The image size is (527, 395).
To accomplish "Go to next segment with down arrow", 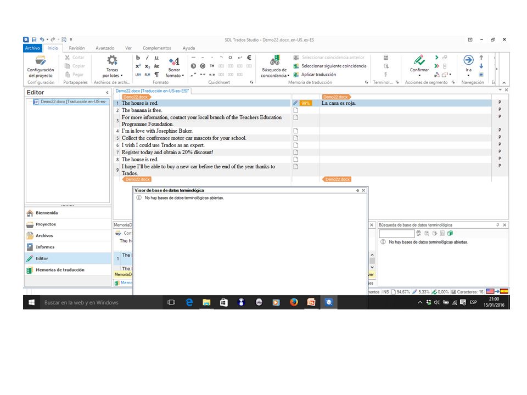I will [x=481, y=66].
